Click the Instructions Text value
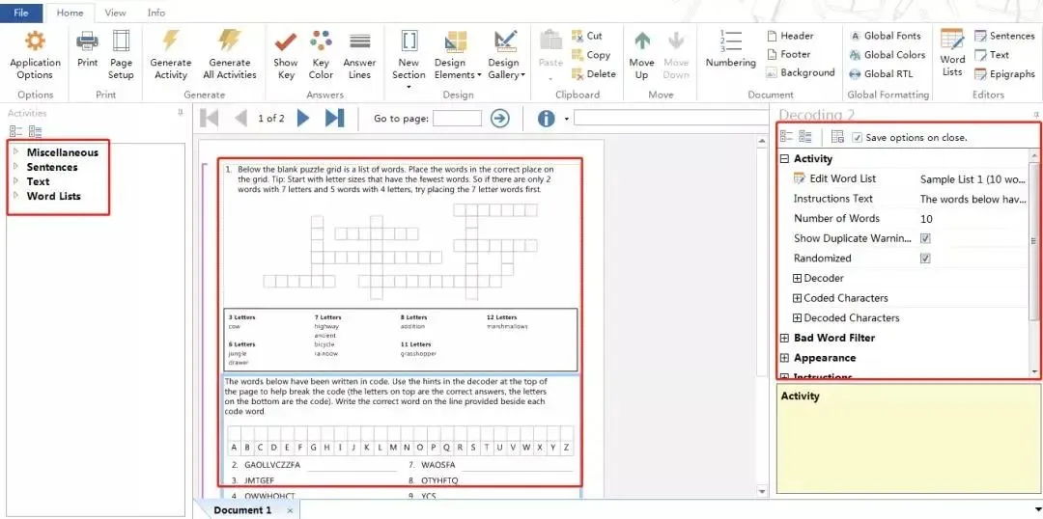The width and height of the screenshot is (1043, 519). pos(973,199)
